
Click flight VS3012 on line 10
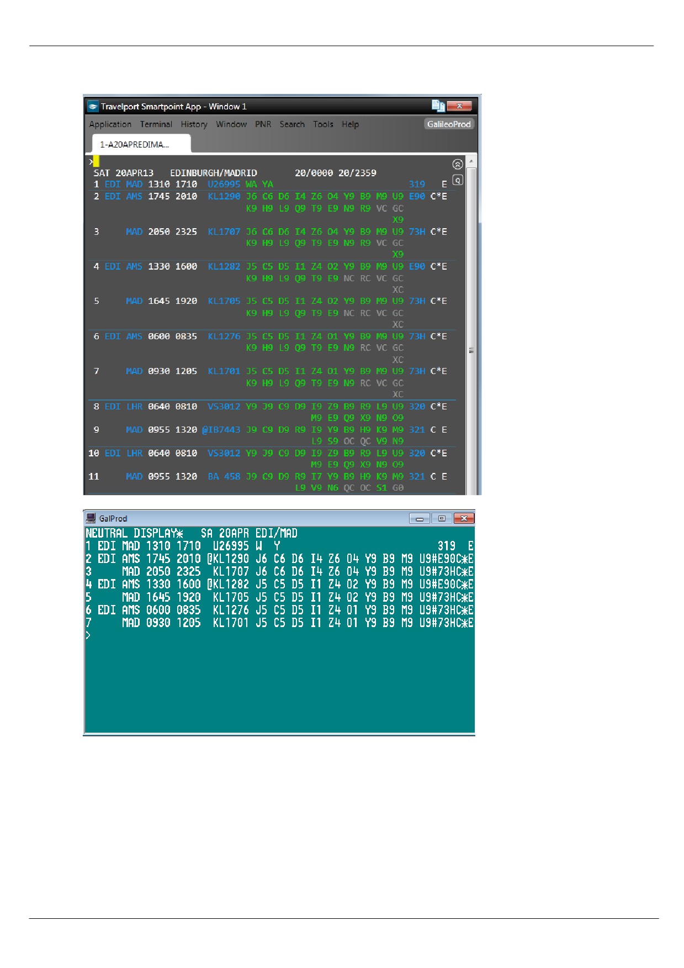pyautogui.click(x=224, y=453)
